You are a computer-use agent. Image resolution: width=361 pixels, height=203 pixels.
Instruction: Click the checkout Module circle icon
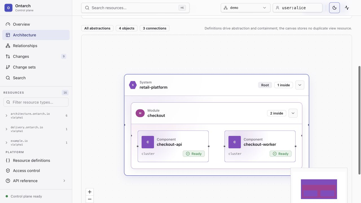tap(140, 113)
